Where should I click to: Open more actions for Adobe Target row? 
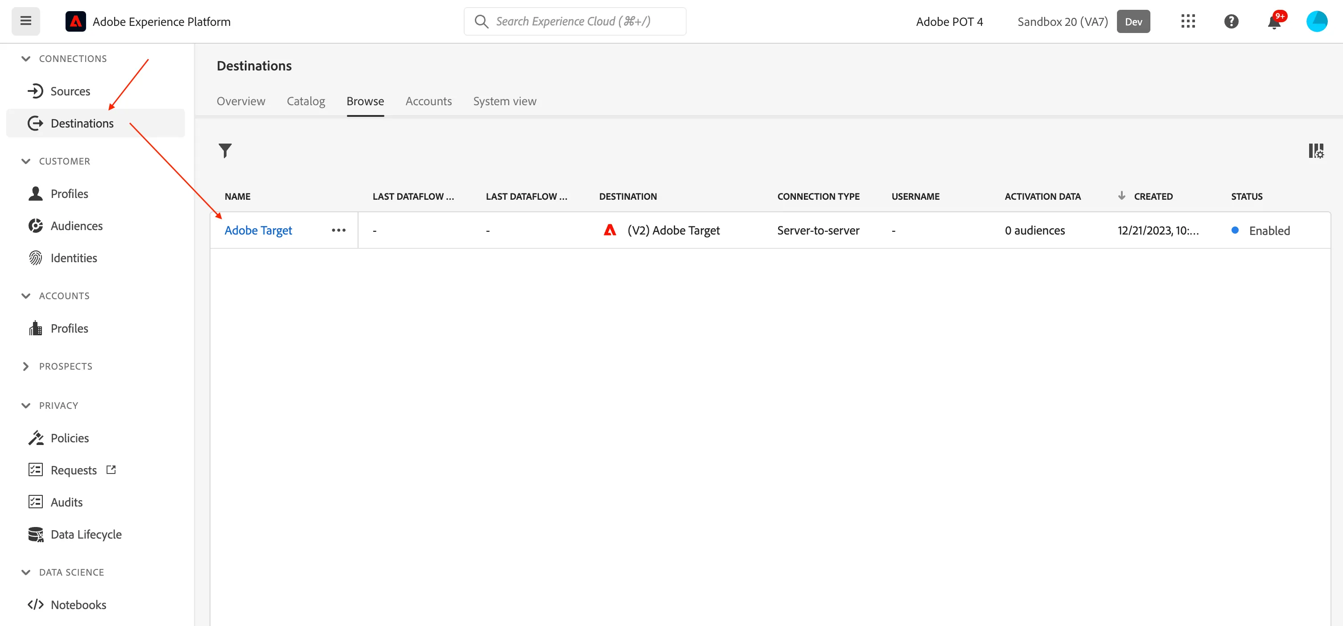point(339,231)
